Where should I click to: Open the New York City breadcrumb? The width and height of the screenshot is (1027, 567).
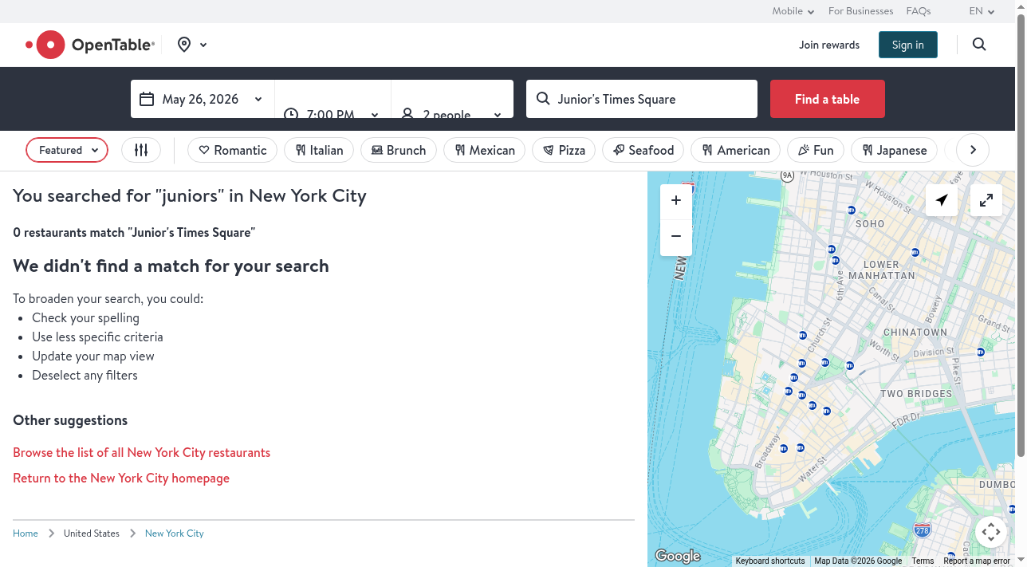[x=175, y=534]
